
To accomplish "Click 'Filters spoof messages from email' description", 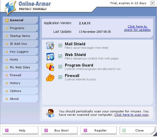I will pyautogui.click(x=86, y=48).
